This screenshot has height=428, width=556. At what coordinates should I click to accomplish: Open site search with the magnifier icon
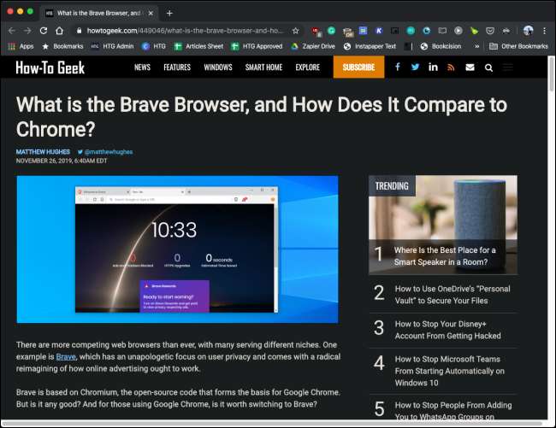click(488, 67)
